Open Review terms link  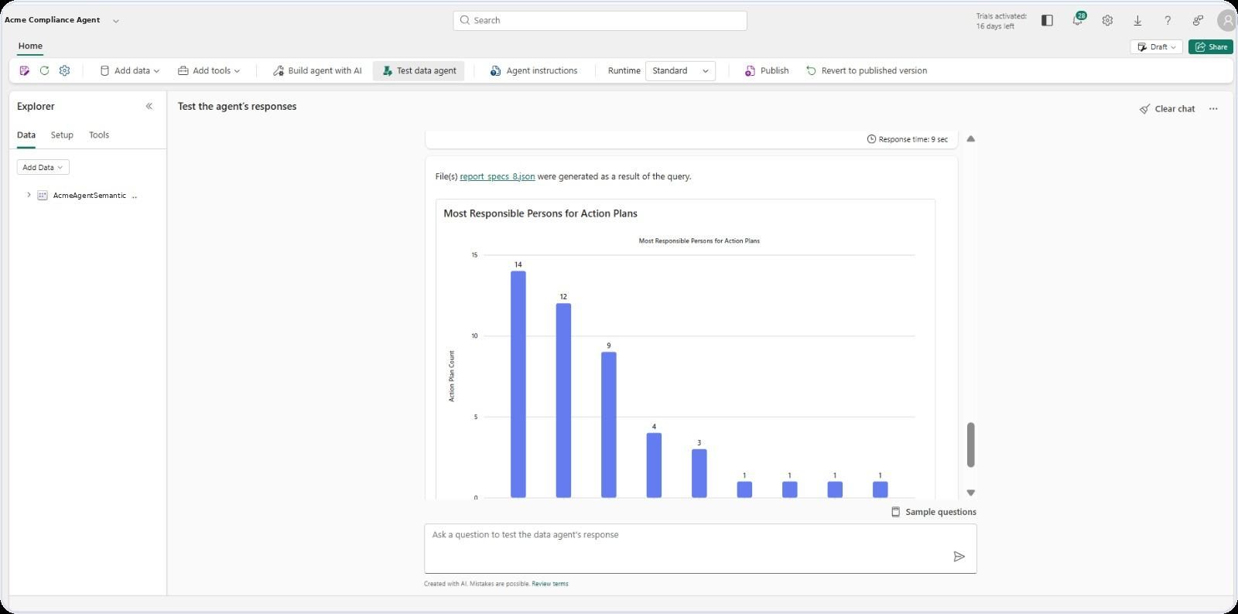click(549, 584)
